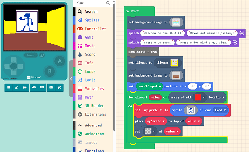Open the value dropdown in place block
Viewport: 249px width, 152px height.
pyautogui.click(x=194, y=121)
